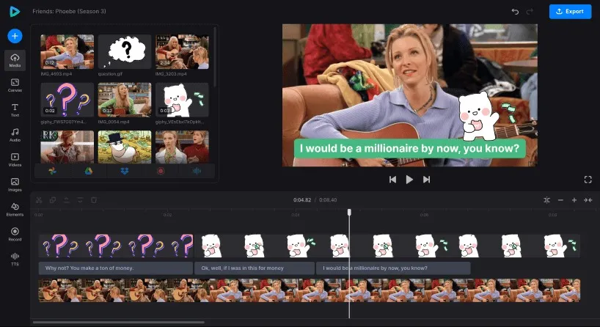
Task: Open the Videos stock library
Action: (x=15, y=160)
